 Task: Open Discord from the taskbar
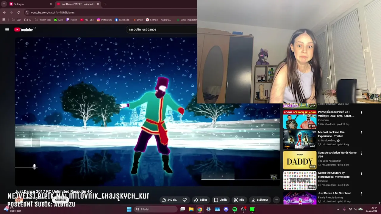point(226,209)
